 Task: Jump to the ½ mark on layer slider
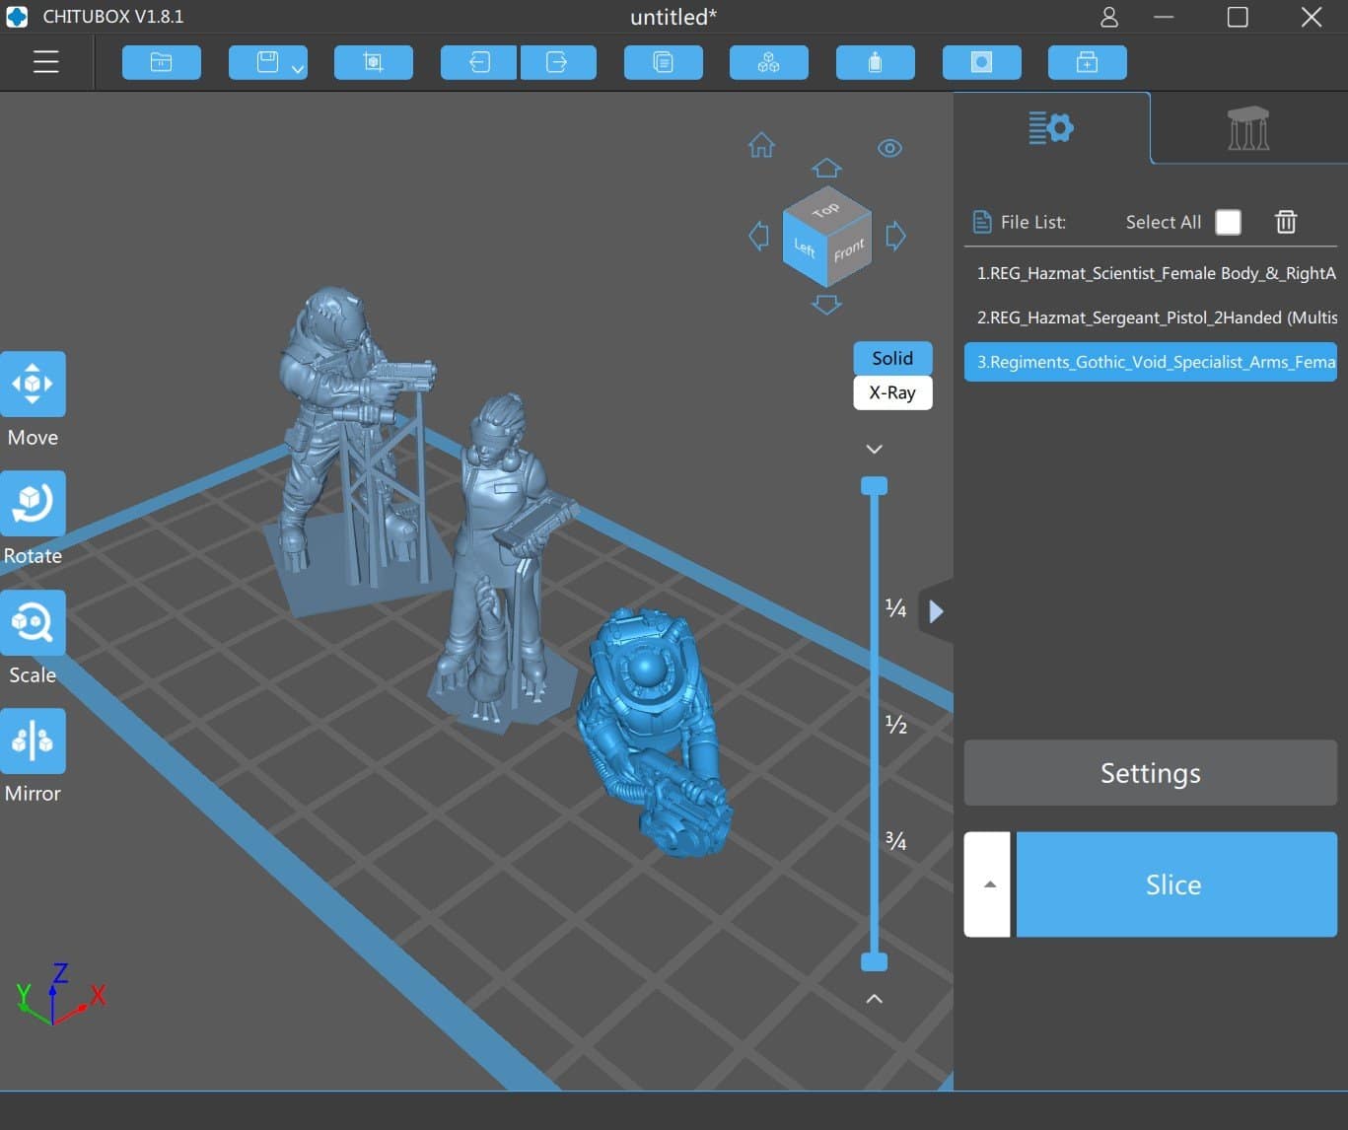coord(895,725)
